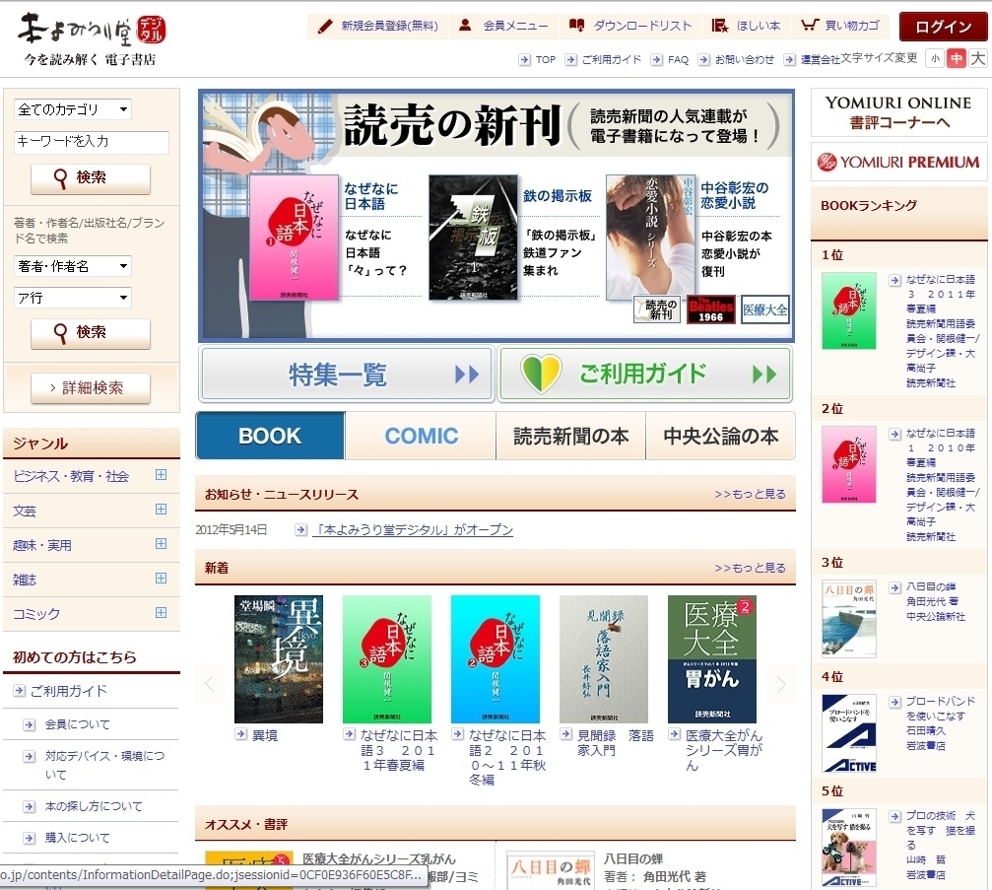Click the arrow icon beside the news release link

(301, 530)
